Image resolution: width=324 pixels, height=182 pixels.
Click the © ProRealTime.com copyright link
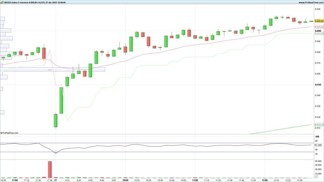coord(9,133)
